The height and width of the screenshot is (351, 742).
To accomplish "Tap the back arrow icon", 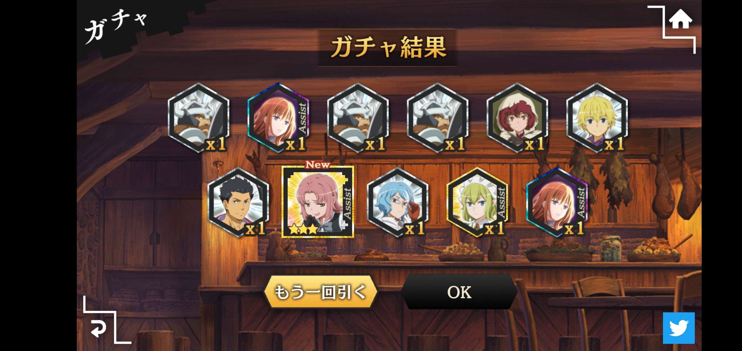I will [x=98, y=328].
